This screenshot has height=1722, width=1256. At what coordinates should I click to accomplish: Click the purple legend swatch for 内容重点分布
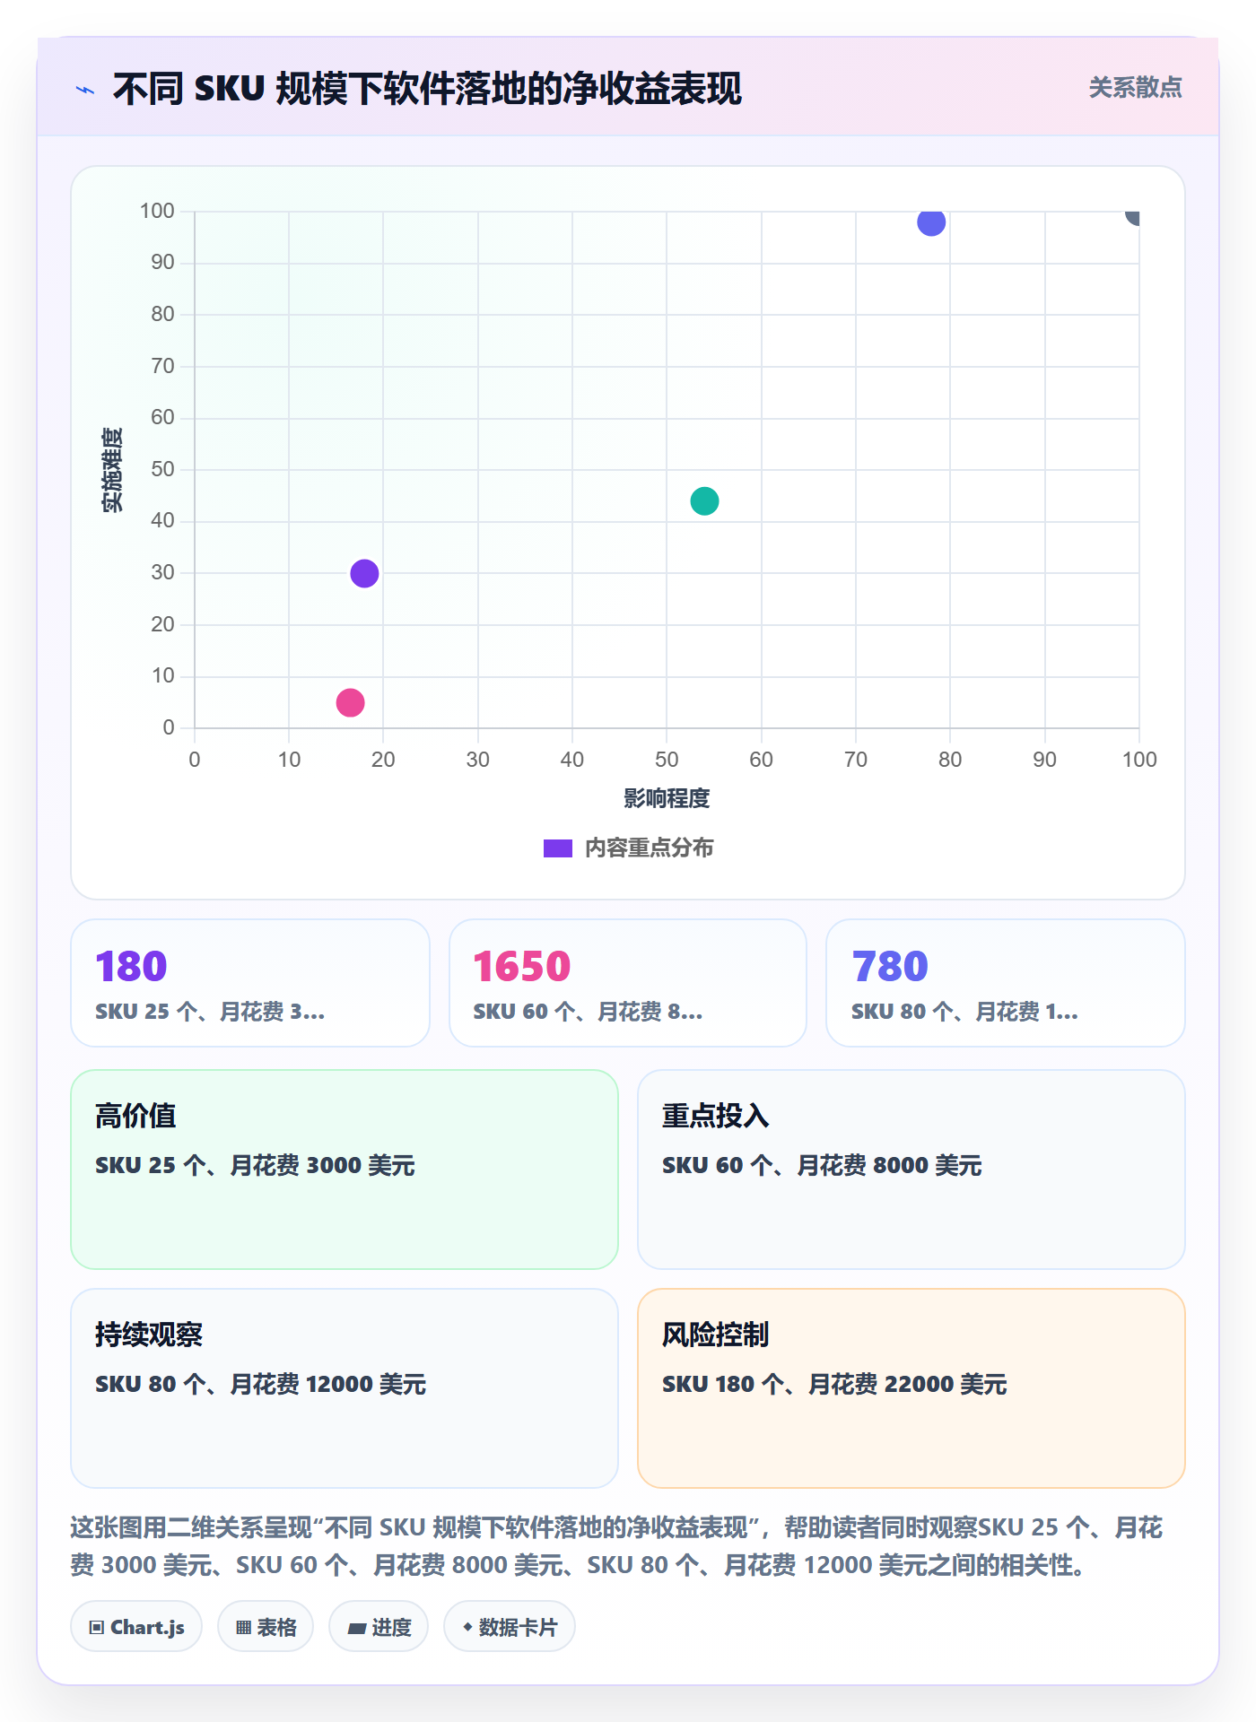pos(557,848)
